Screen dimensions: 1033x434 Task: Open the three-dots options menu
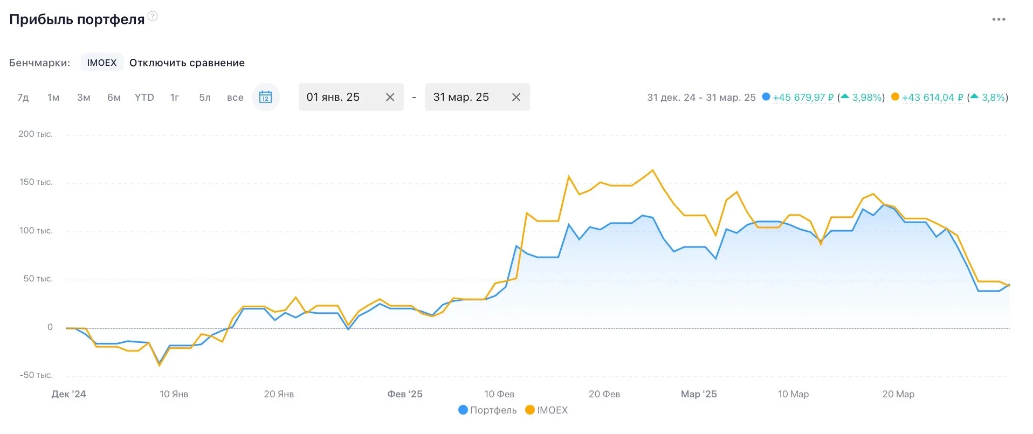(998, 19)
